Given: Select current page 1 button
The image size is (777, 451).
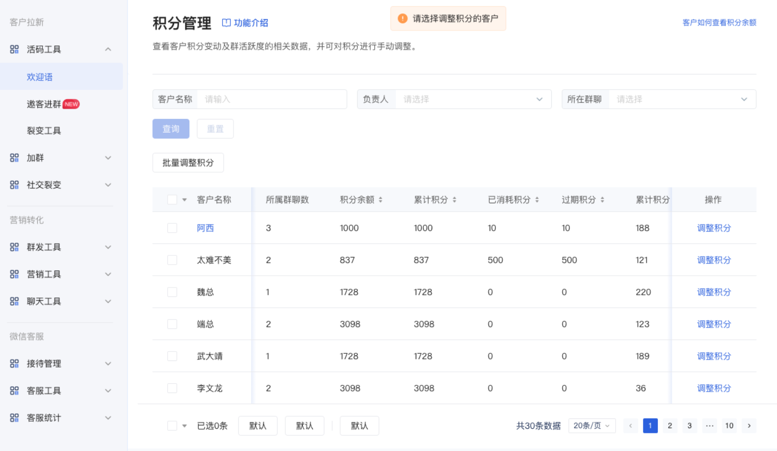Looking at the screenshot, I should (650, 426).
